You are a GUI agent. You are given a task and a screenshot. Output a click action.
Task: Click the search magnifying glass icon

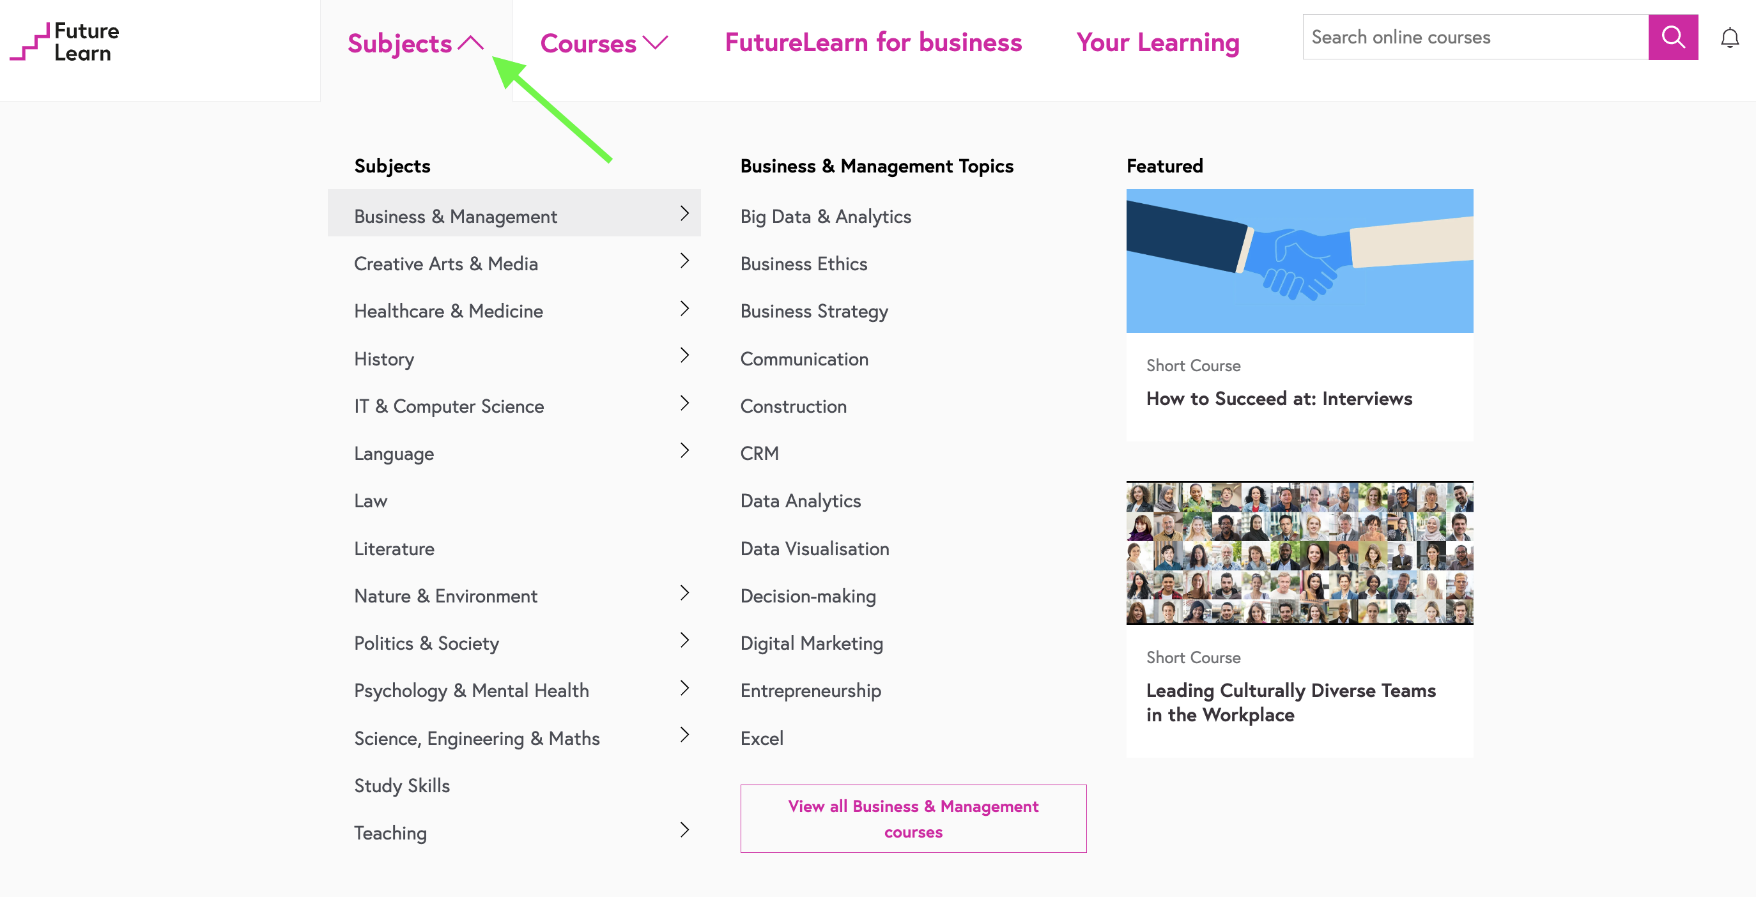point(1672,36)
